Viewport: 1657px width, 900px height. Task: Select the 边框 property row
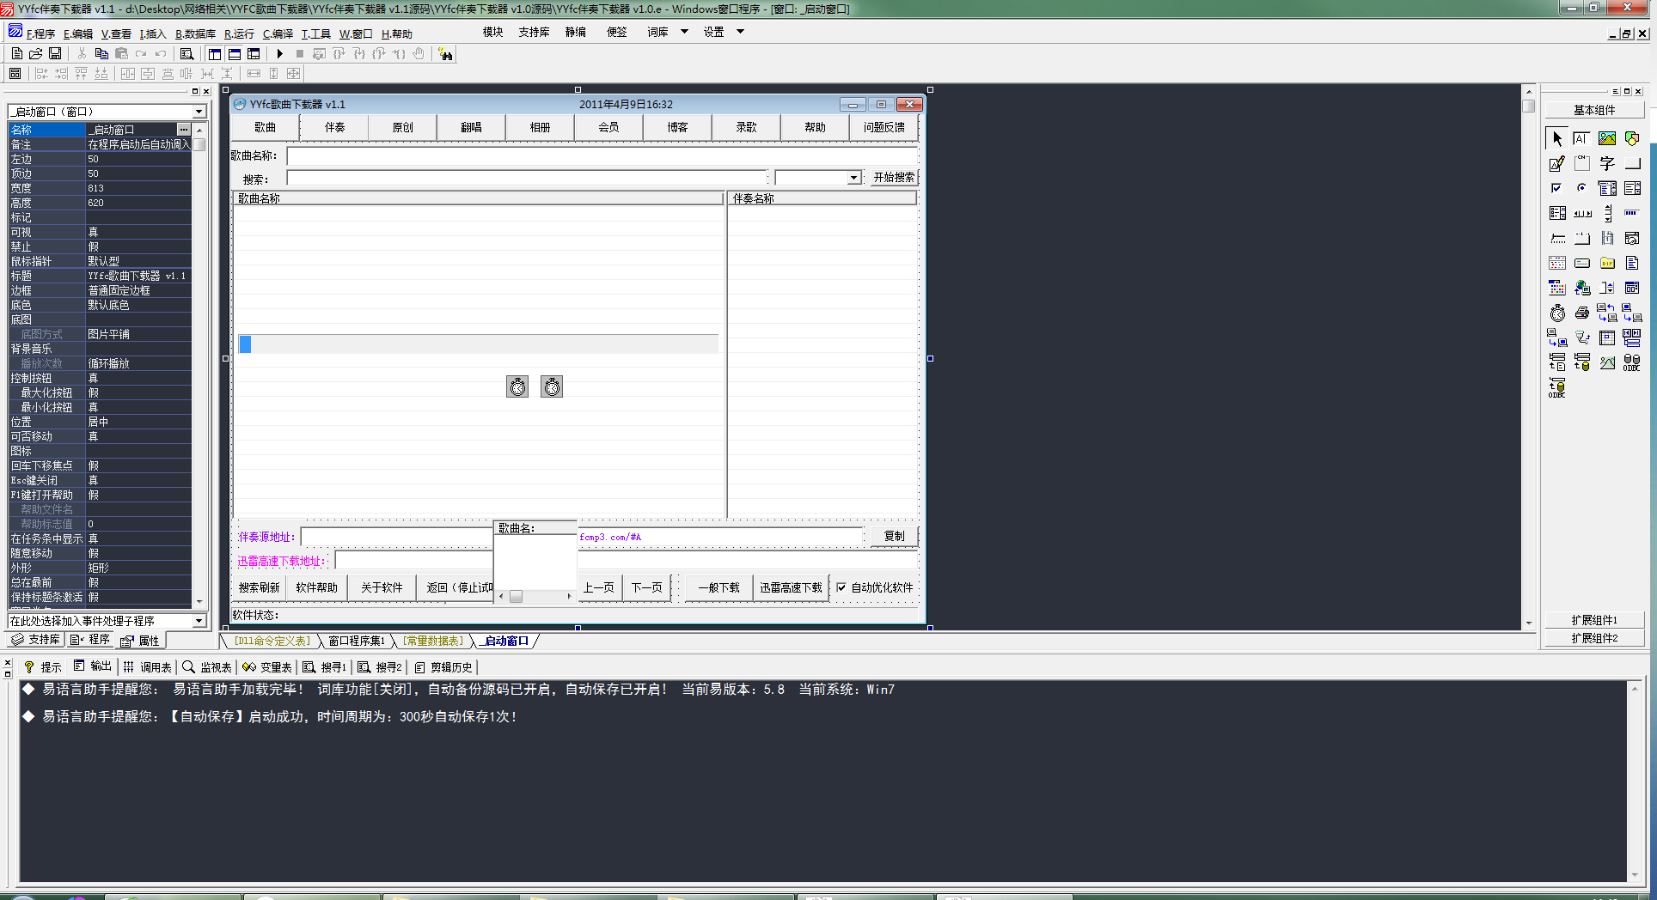[100, 290]
